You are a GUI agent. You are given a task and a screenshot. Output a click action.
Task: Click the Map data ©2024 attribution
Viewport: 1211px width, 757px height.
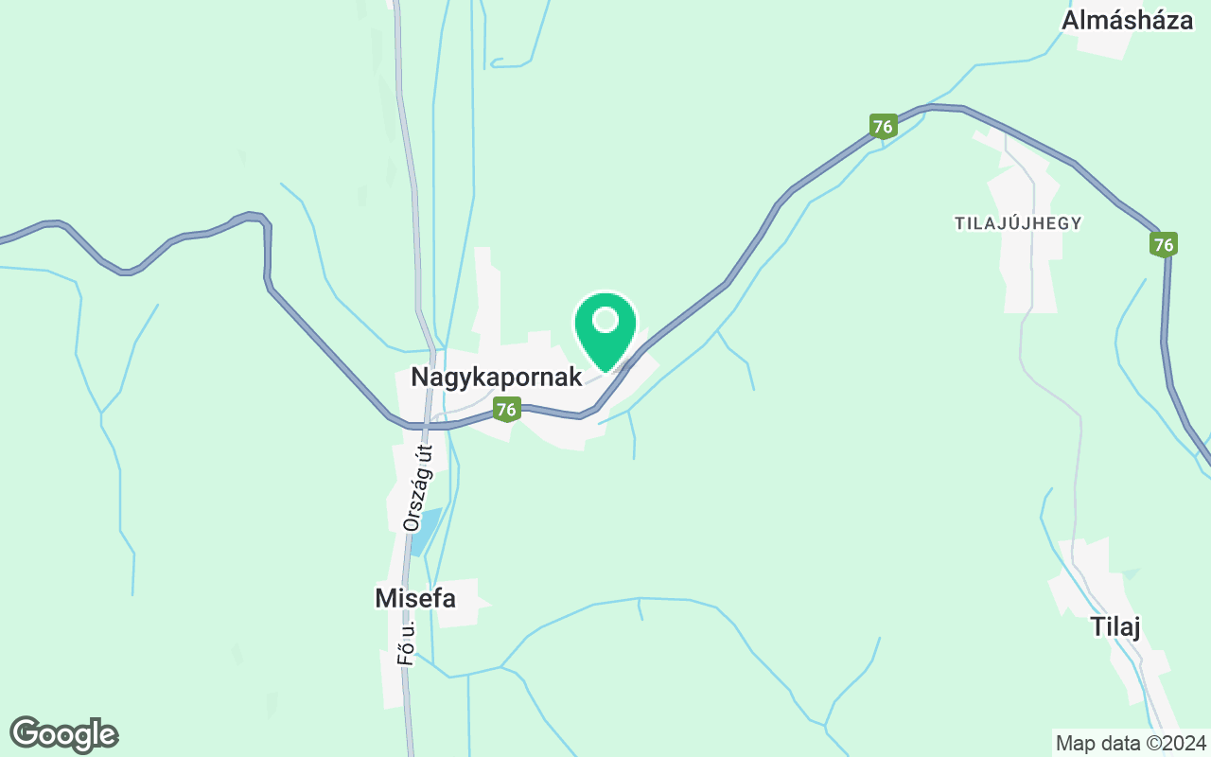point(1132,743)
